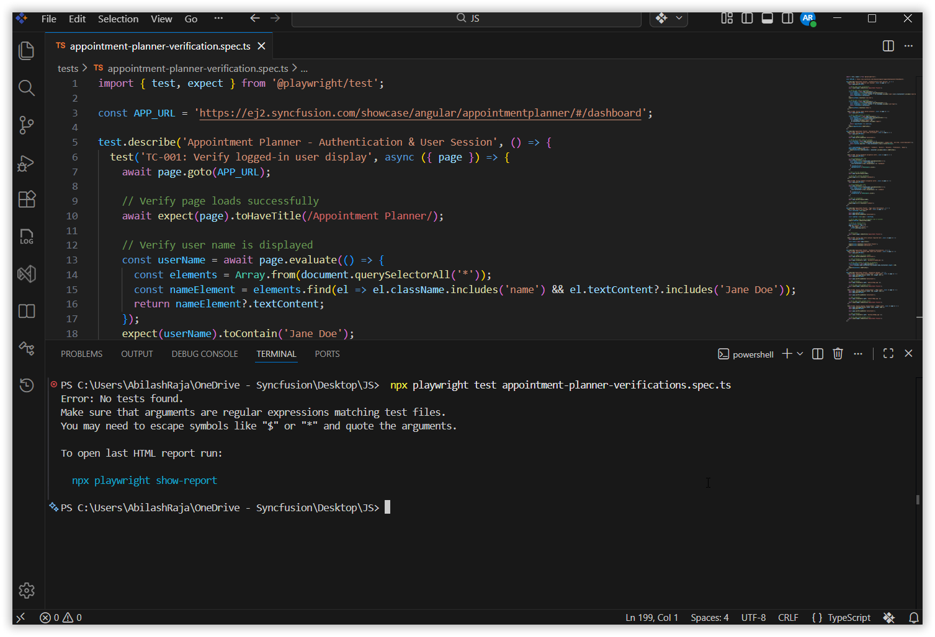Open the Selection menu
935x637 pixels.
click(x=118, y=19)
